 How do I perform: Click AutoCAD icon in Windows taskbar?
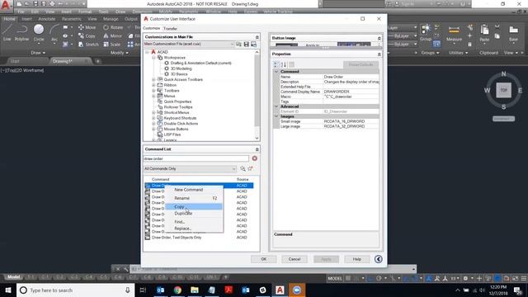point(280,290)
